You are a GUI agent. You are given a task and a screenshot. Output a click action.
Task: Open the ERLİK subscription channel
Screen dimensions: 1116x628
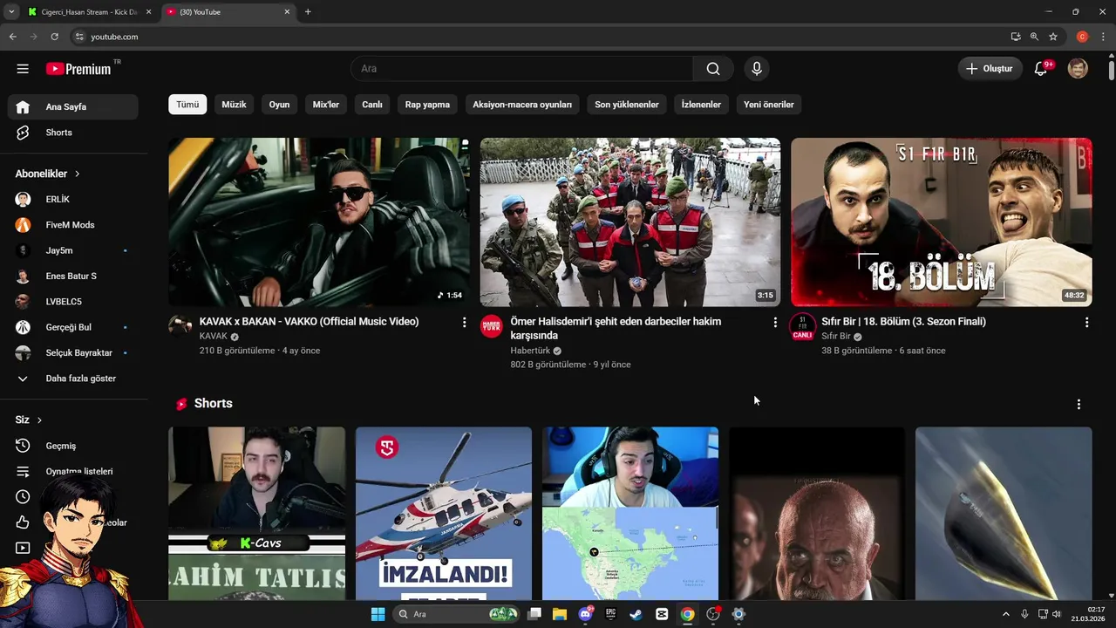tap(73, 200)
